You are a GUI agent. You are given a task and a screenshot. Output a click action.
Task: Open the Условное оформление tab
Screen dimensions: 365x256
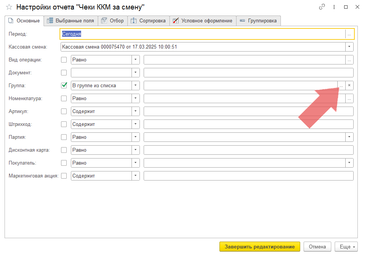(203, 21)
